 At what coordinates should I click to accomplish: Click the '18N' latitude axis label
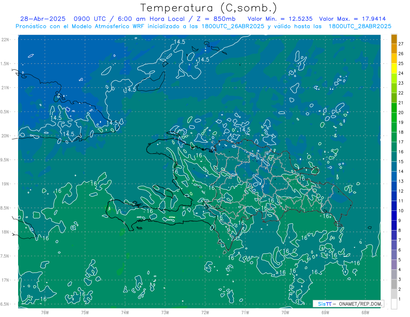(x=5, y=232)
